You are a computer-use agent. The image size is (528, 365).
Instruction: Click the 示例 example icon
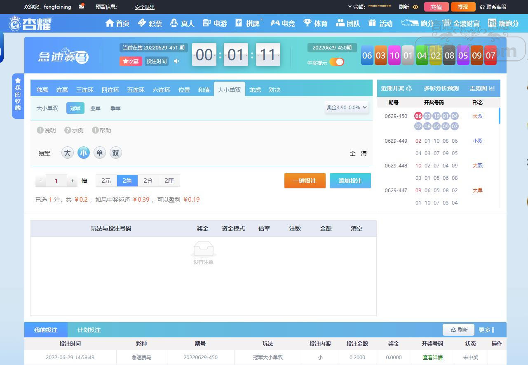tap(68, 130)
